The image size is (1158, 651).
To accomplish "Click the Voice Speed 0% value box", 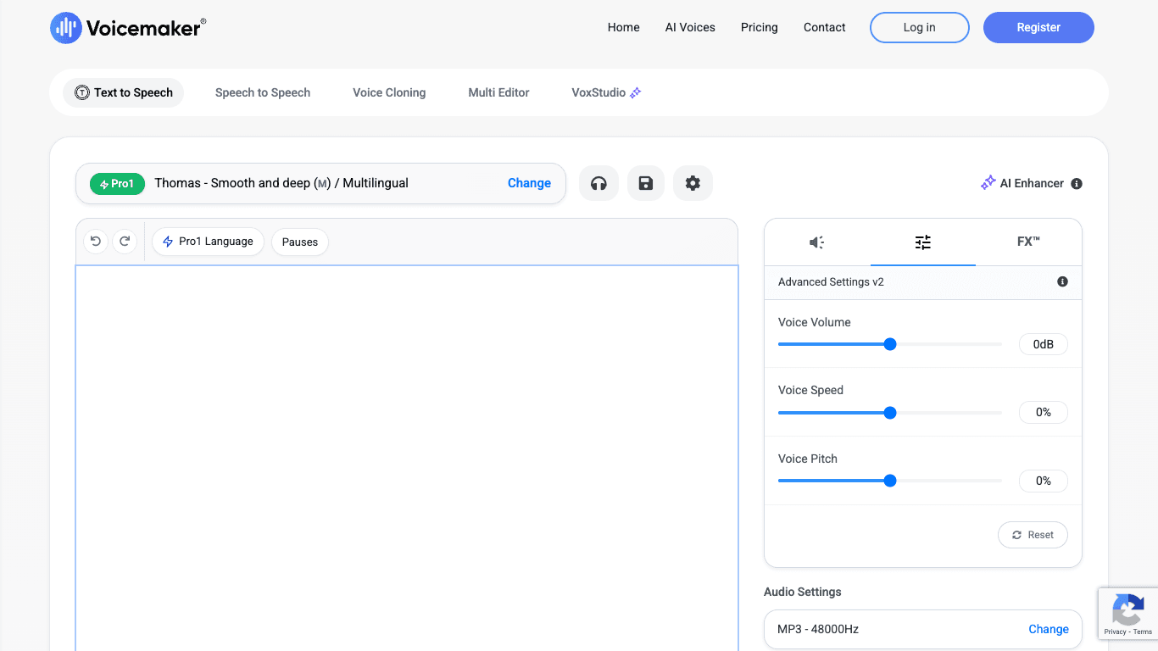I will pos(1044,412).
